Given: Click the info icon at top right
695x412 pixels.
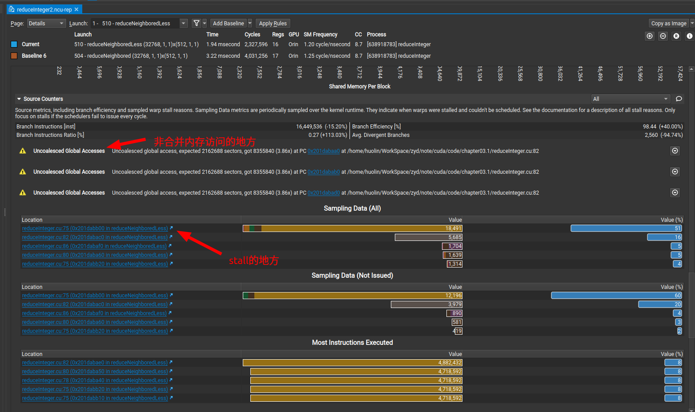Looking at the screenshot, I should (690, 36).
